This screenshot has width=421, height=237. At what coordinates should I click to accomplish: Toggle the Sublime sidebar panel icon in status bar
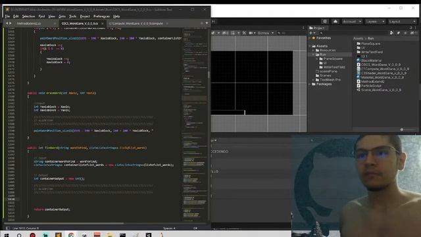(8, 228)
